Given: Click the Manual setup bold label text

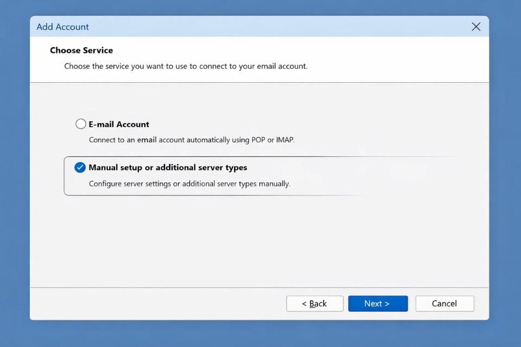Looking at the screenshot, I should coord(168,168).
